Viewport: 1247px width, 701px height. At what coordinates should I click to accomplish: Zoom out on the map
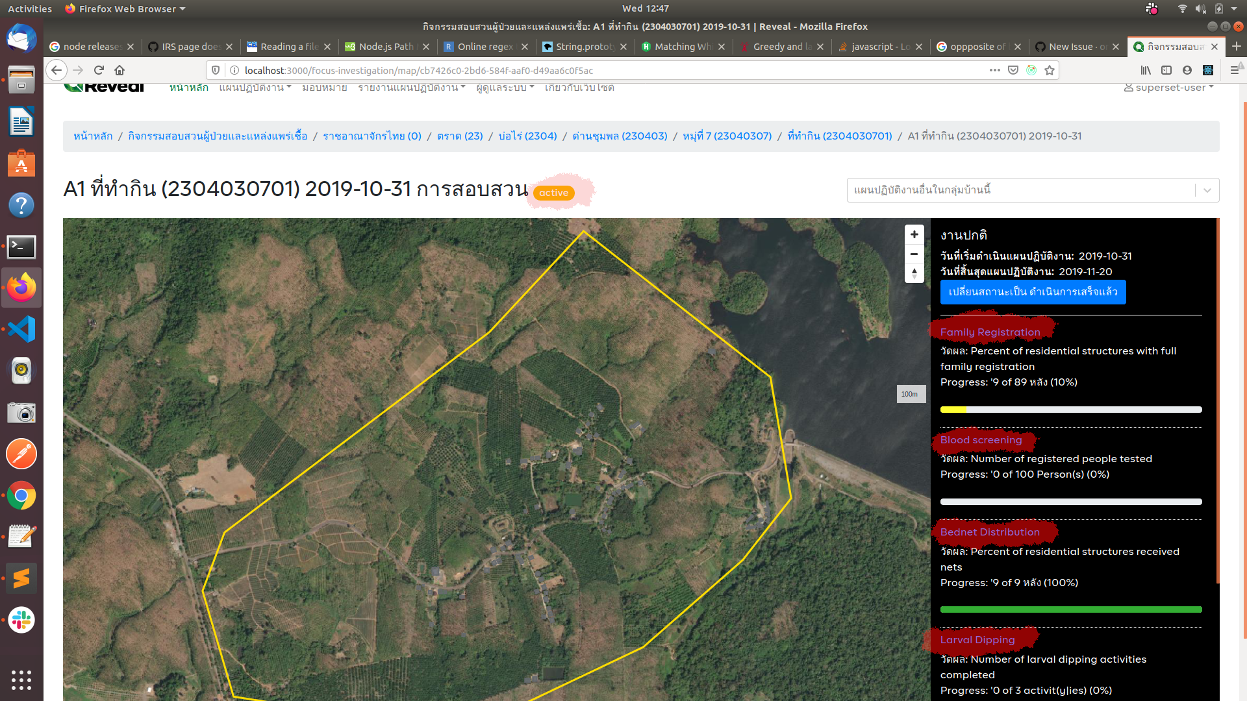[914, 254]
